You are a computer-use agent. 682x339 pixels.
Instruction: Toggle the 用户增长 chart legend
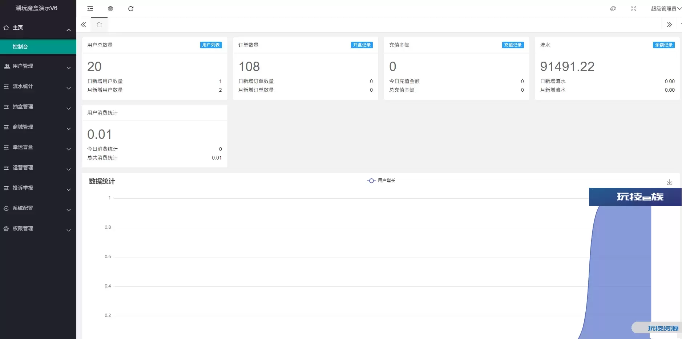coord(381,181)
